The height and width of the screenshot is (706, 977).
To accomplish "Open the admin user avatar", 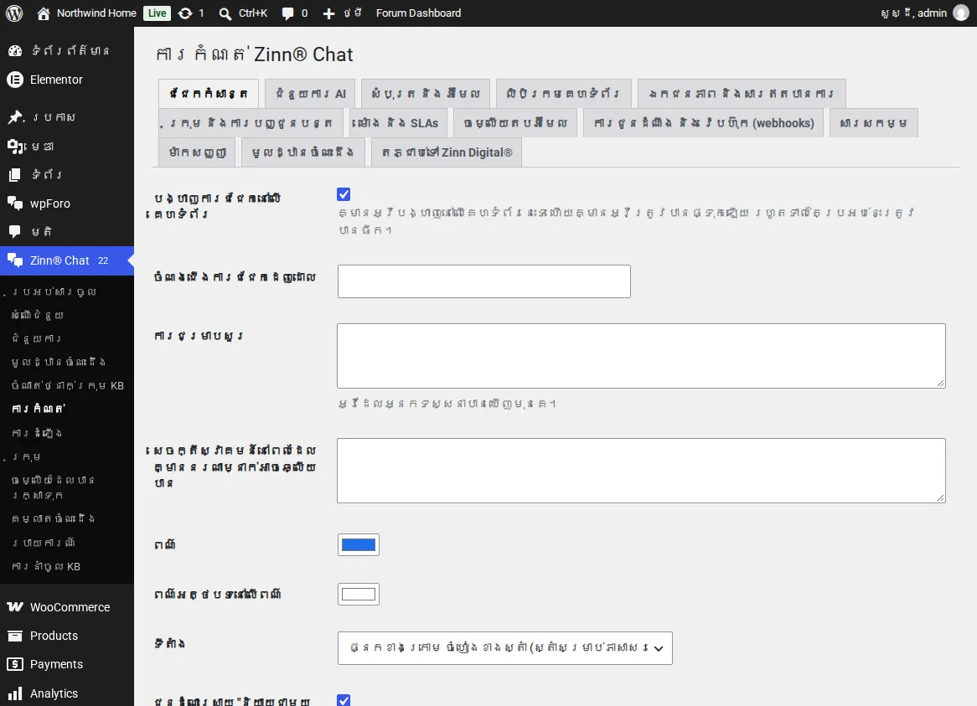I will pyautogui.click(x=961, y=13).
